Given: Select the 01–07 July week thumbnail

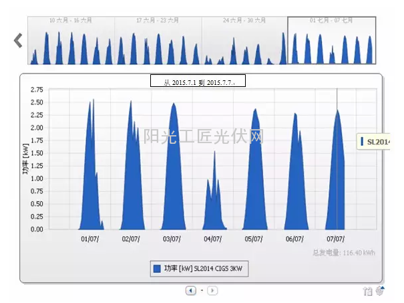Looking at the screenshot, I should tap(331, 40).
